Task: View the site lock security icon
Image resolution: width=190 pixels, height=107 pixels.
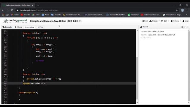Action: pos(18,10)
